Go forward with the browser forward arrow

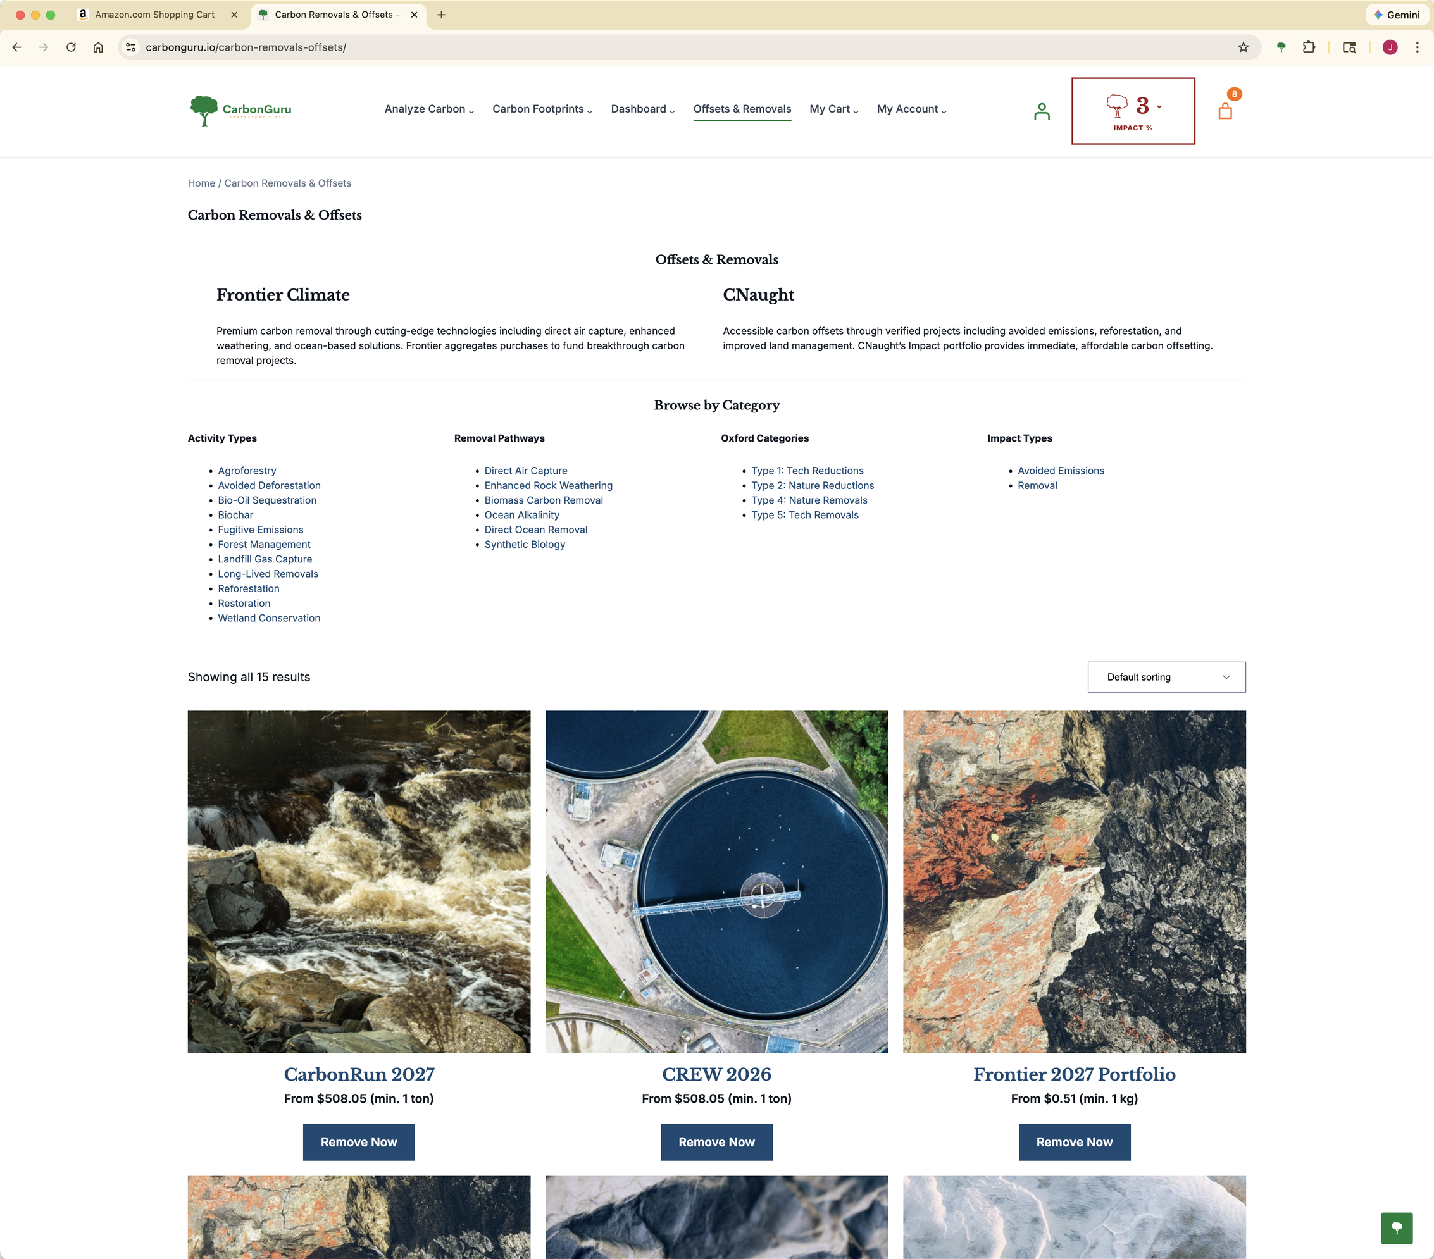44,47
